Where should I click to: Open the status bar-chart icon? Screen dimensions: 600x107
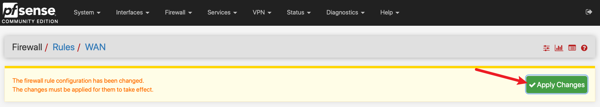click(x=559, y=48)
